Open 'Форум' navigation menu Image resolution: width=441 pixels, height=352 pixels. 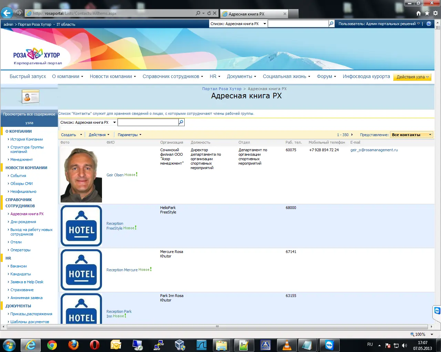click(327, 76)
